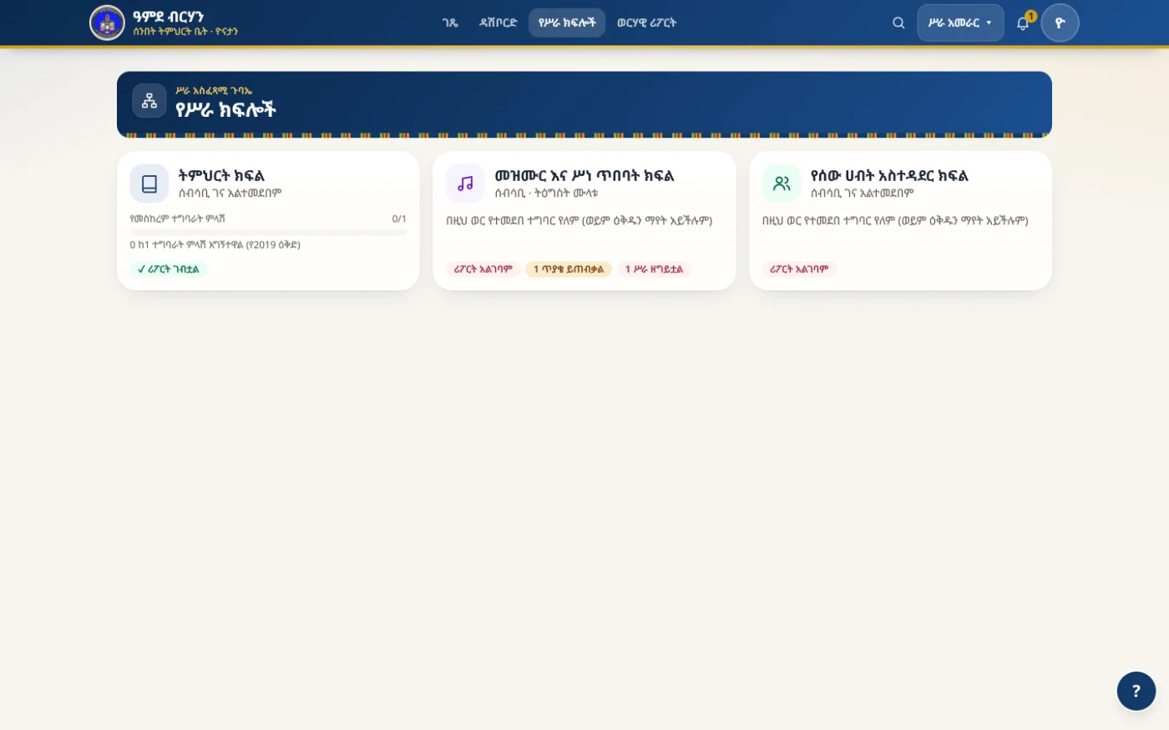The image size is (1169, 730).
Task: Open notifications bell icon
Action: [1023, 23]
